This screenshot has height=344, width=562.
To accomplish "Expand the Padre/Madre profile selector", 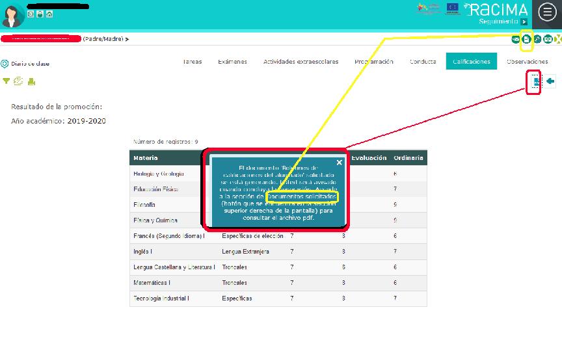I will (127, 39).
